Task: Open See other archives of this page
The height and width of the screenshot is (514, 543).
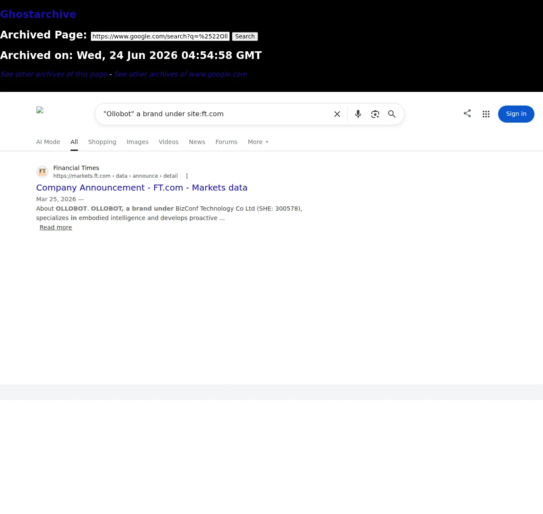Action: [x=53, y=74]
